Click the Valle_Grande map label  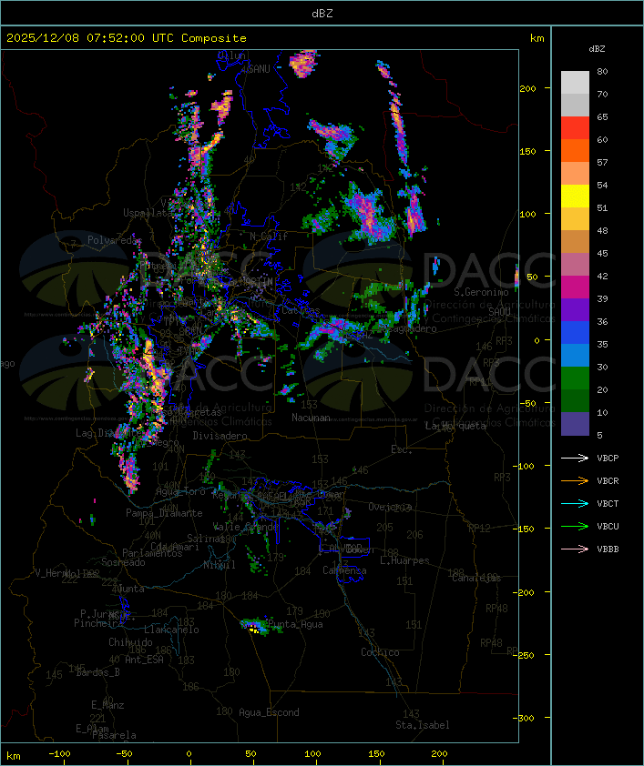click(x=246, y=527)
